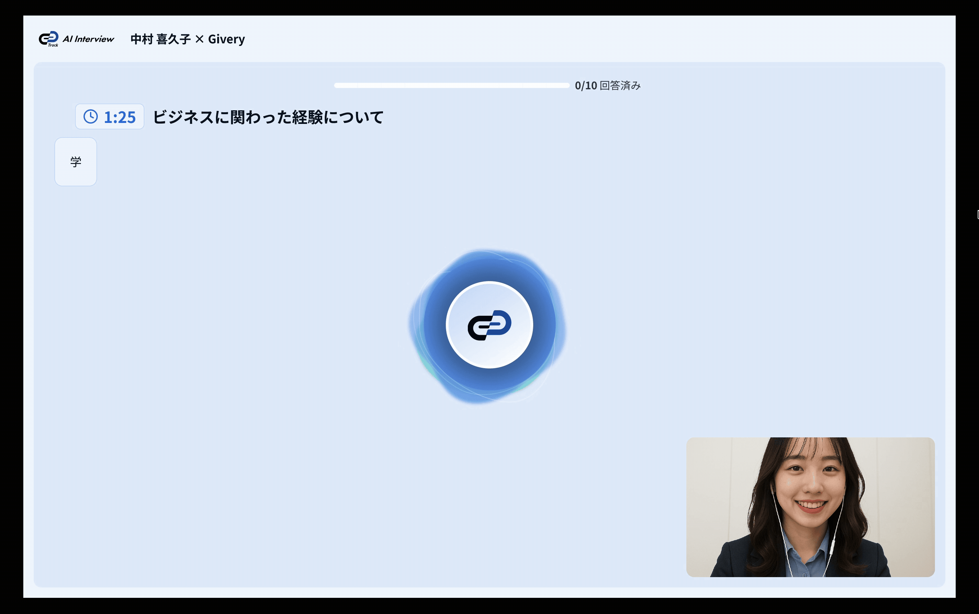Click the clock icon beside the timer
The image size is (979, 614).
point(91,116)
